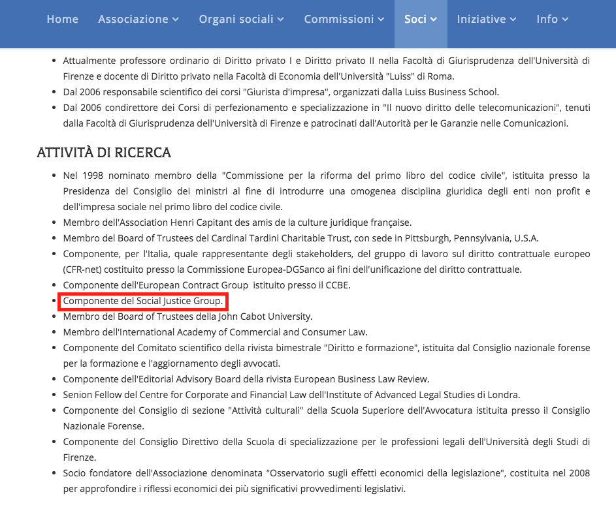616x509 pixels.
Task: Expand the Organi sociali dropdown arrow
Action: pos(281,20)
